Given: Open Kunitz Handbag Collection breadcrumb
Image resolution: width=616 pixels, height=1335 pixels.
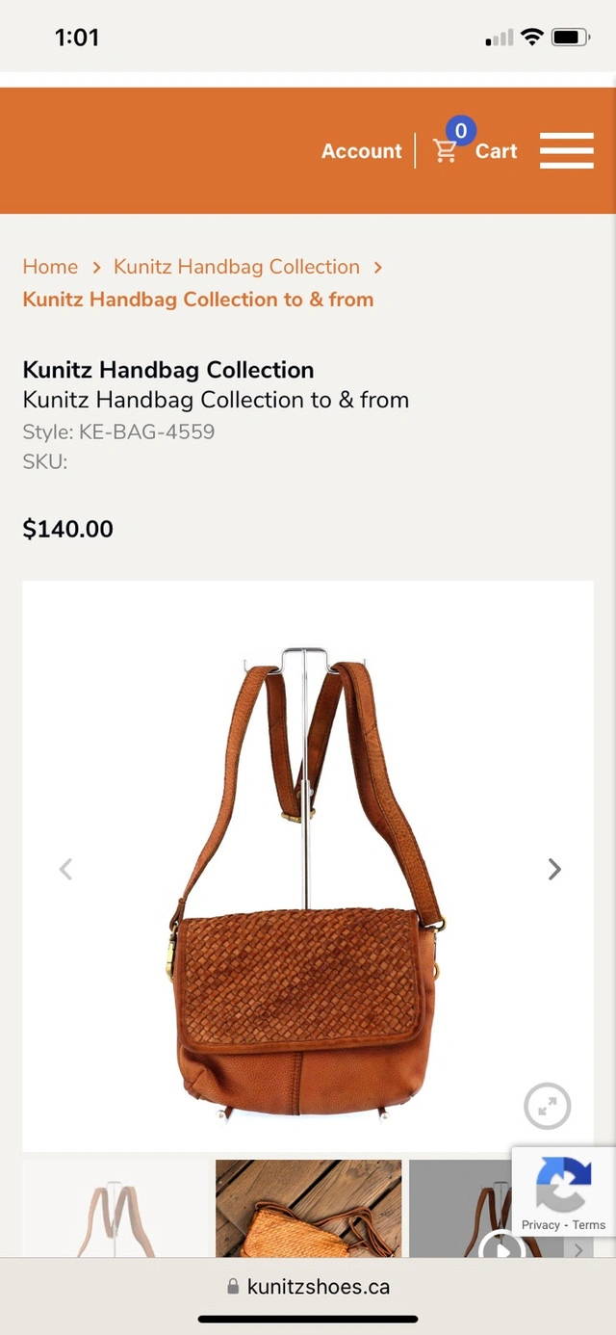Looking at the screenshot, I should click(x=237, y=267).
